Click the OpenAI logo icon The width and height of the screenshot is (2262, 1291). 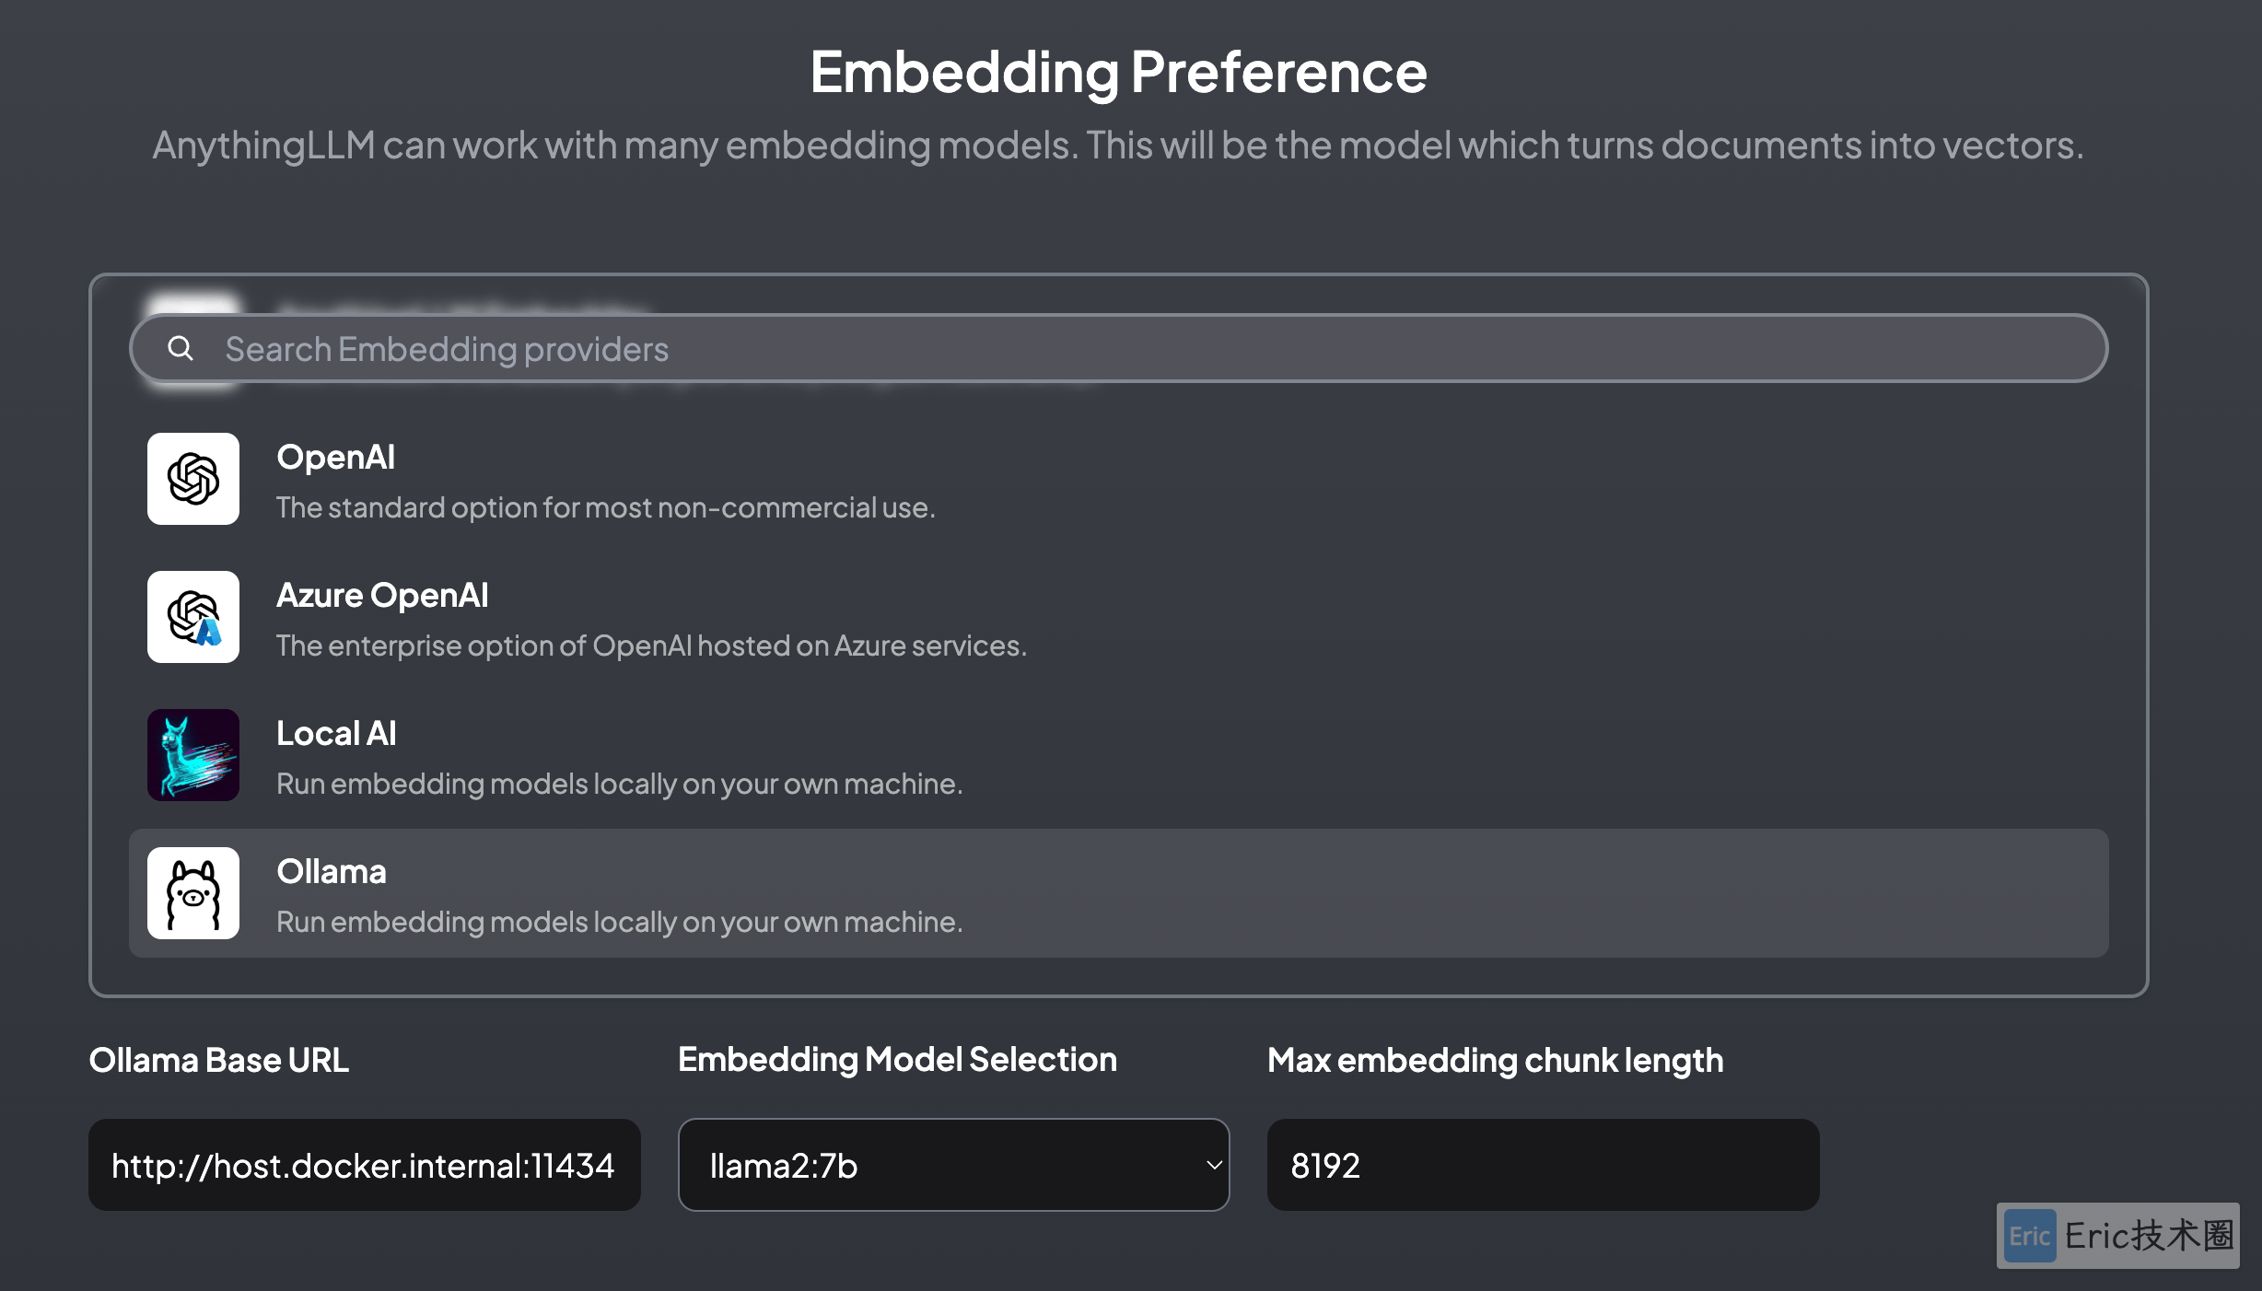[193, 479]
